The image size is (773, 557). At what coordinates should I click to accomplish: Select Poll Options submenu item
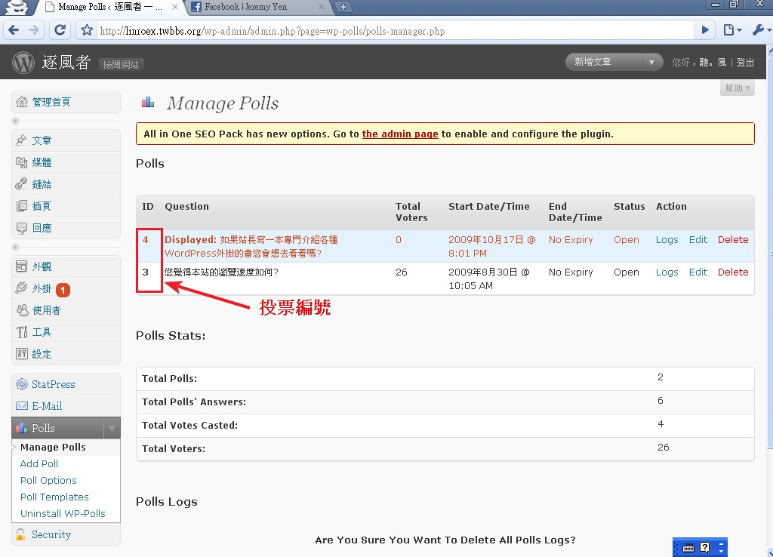click(48, 480)
